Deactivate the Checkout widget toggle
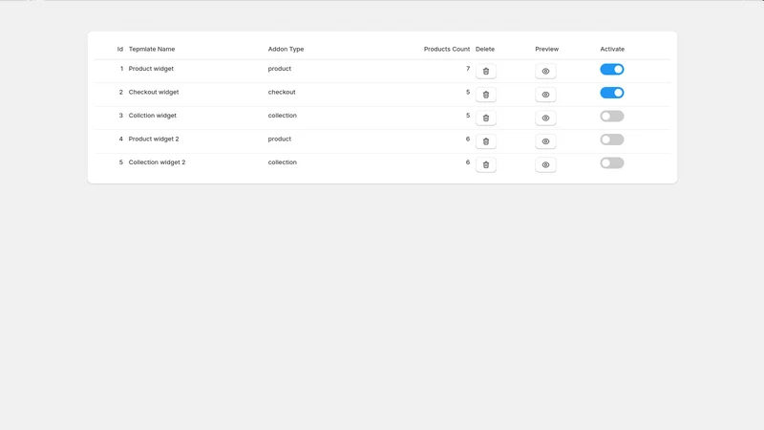 (612, 93)
